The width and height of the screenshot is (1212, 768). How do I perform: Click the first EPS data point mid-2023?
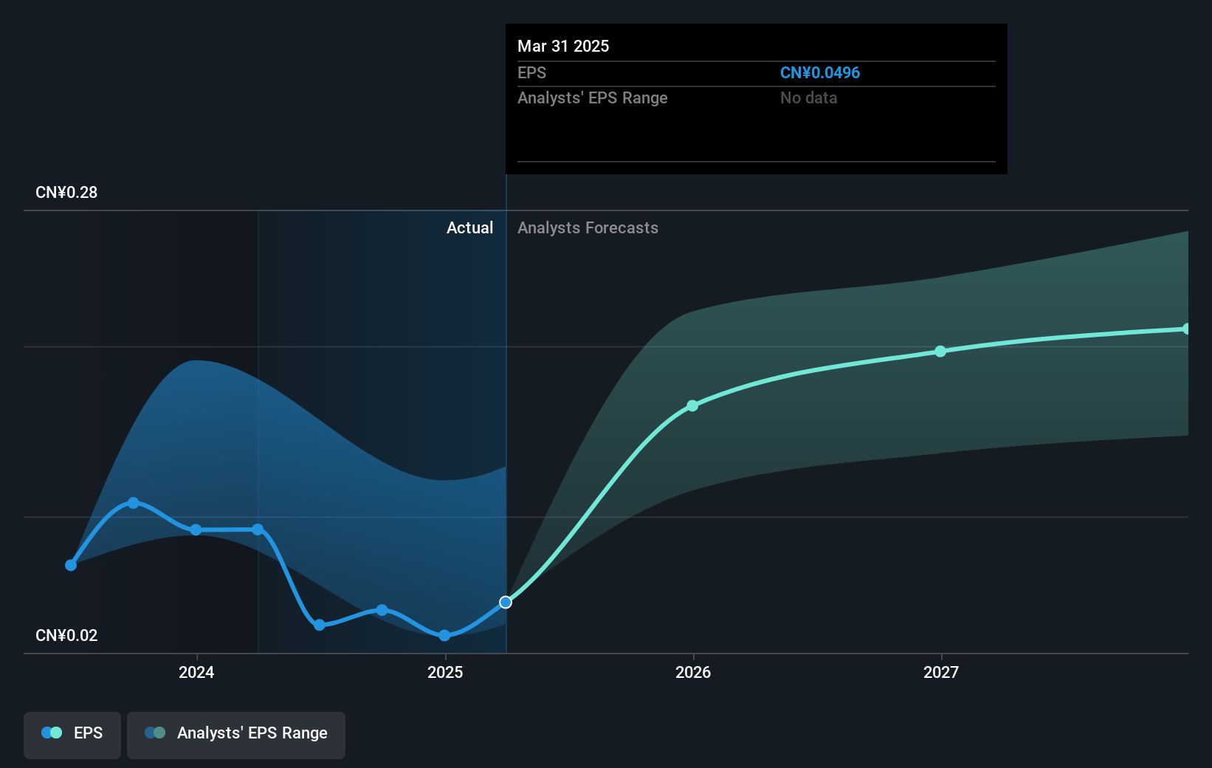71,565
